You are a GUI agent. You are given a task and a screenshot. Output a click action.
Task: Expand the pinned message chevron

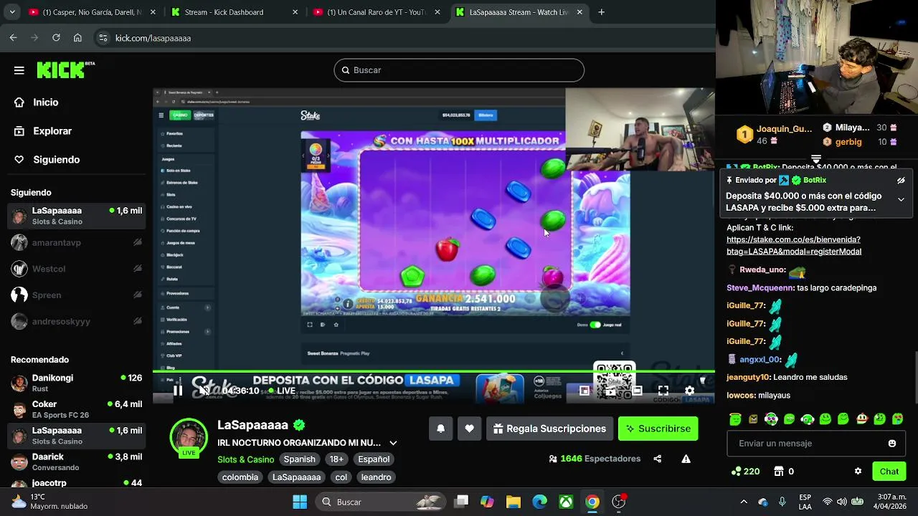(x=901, y=199)
